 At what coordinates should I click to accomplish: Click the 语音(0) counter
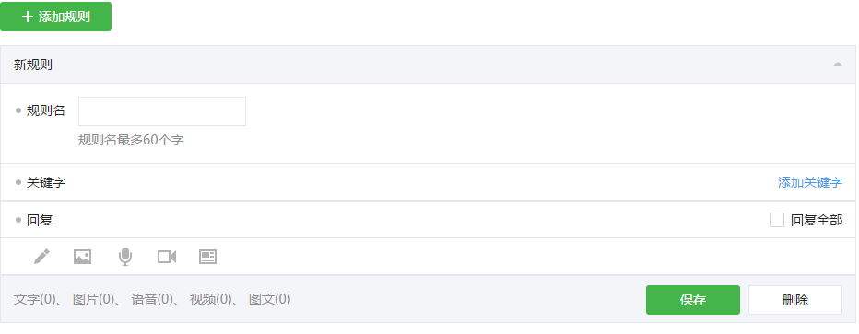(x=152, y=300)
